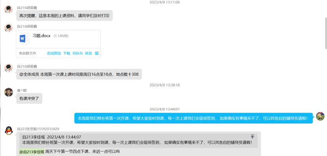The height and width of the screenshot is (156, 327).
Task: Select the @全体成员 class time message
Action: pos(79,74)
